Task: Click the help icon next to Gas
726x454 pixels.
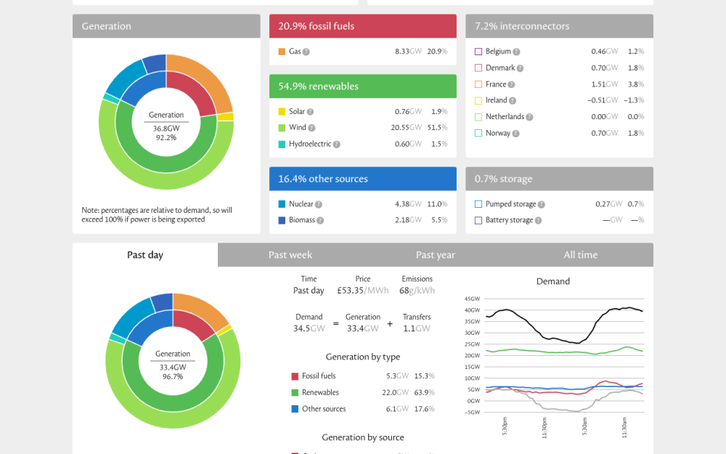Action: pyautogui.click(x=306, y=52)
